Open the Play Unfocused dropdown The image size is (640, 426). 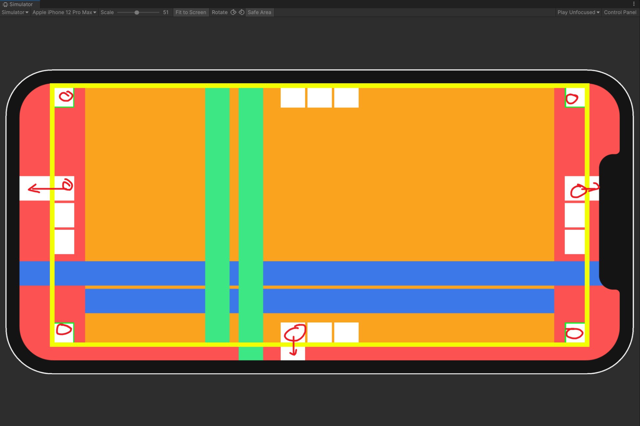pyautogui.click(x=578, y=12)
